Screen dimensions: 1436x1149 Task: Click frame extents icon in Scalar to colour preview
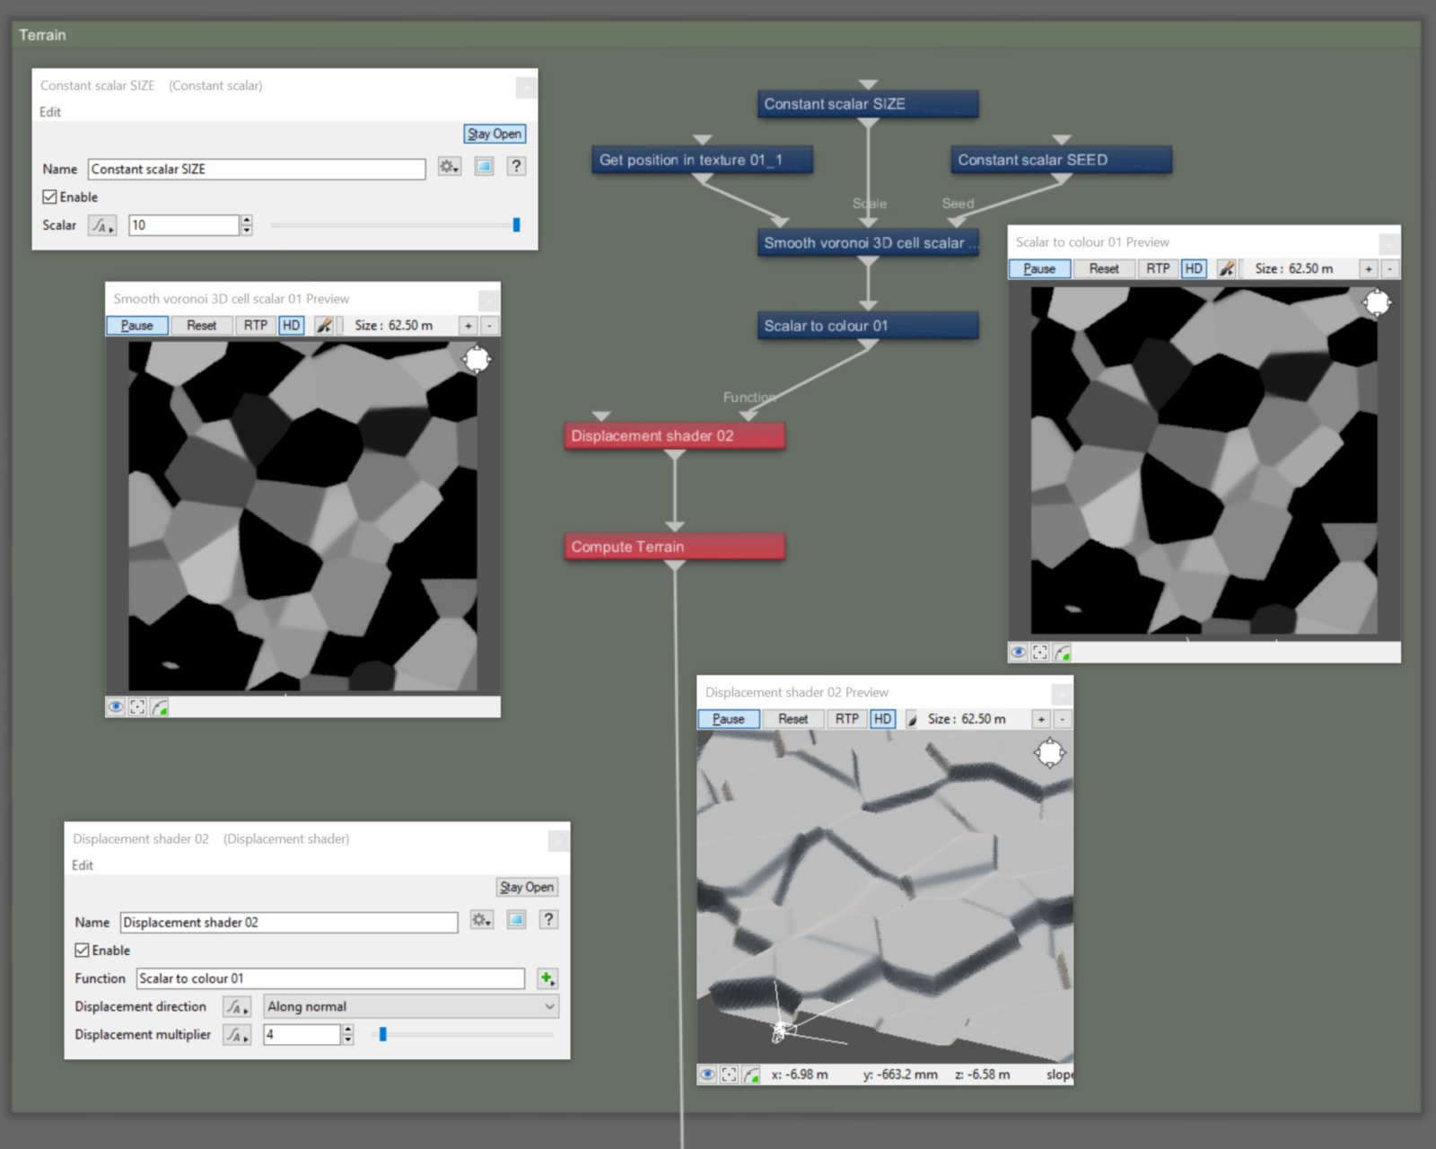[x=1040, y=653]
